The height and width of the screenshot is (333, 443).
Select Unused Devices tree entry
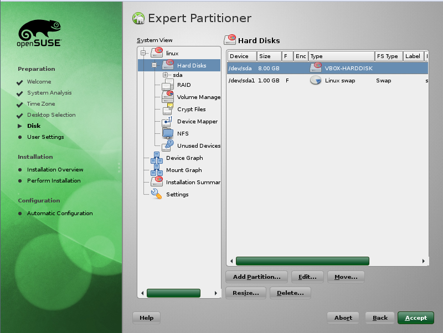[x=199, y=145]
